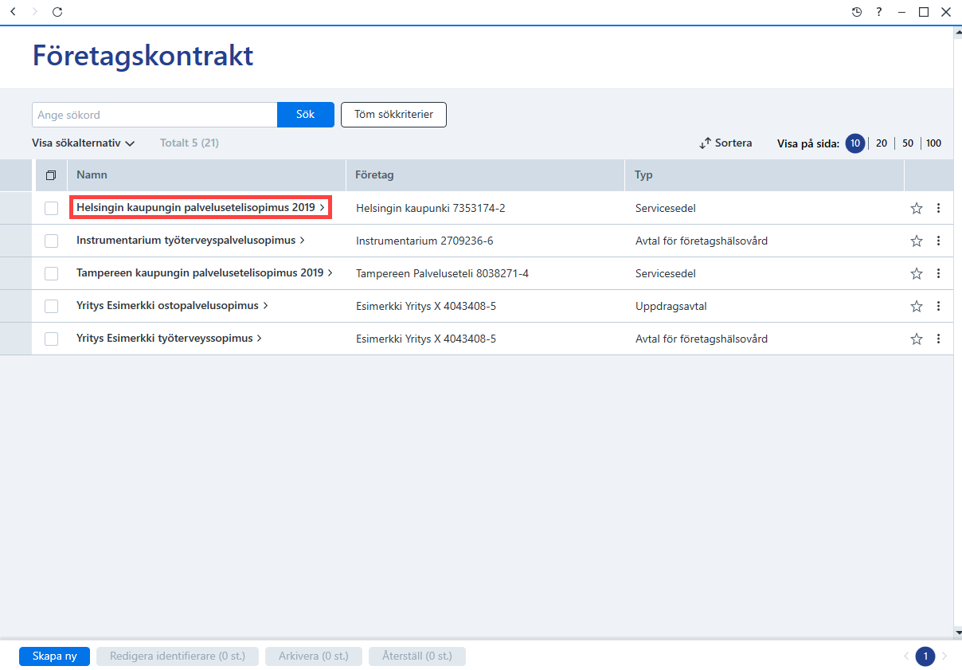Click the Skapa ny button
The width and height of the screenshot is (962, 670).
point(54,656)
